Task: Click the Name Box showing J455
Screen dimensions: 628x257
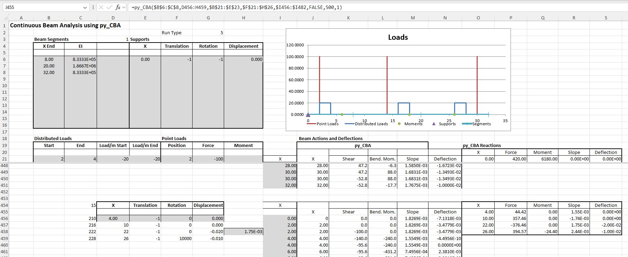Action: pos(42,7)
